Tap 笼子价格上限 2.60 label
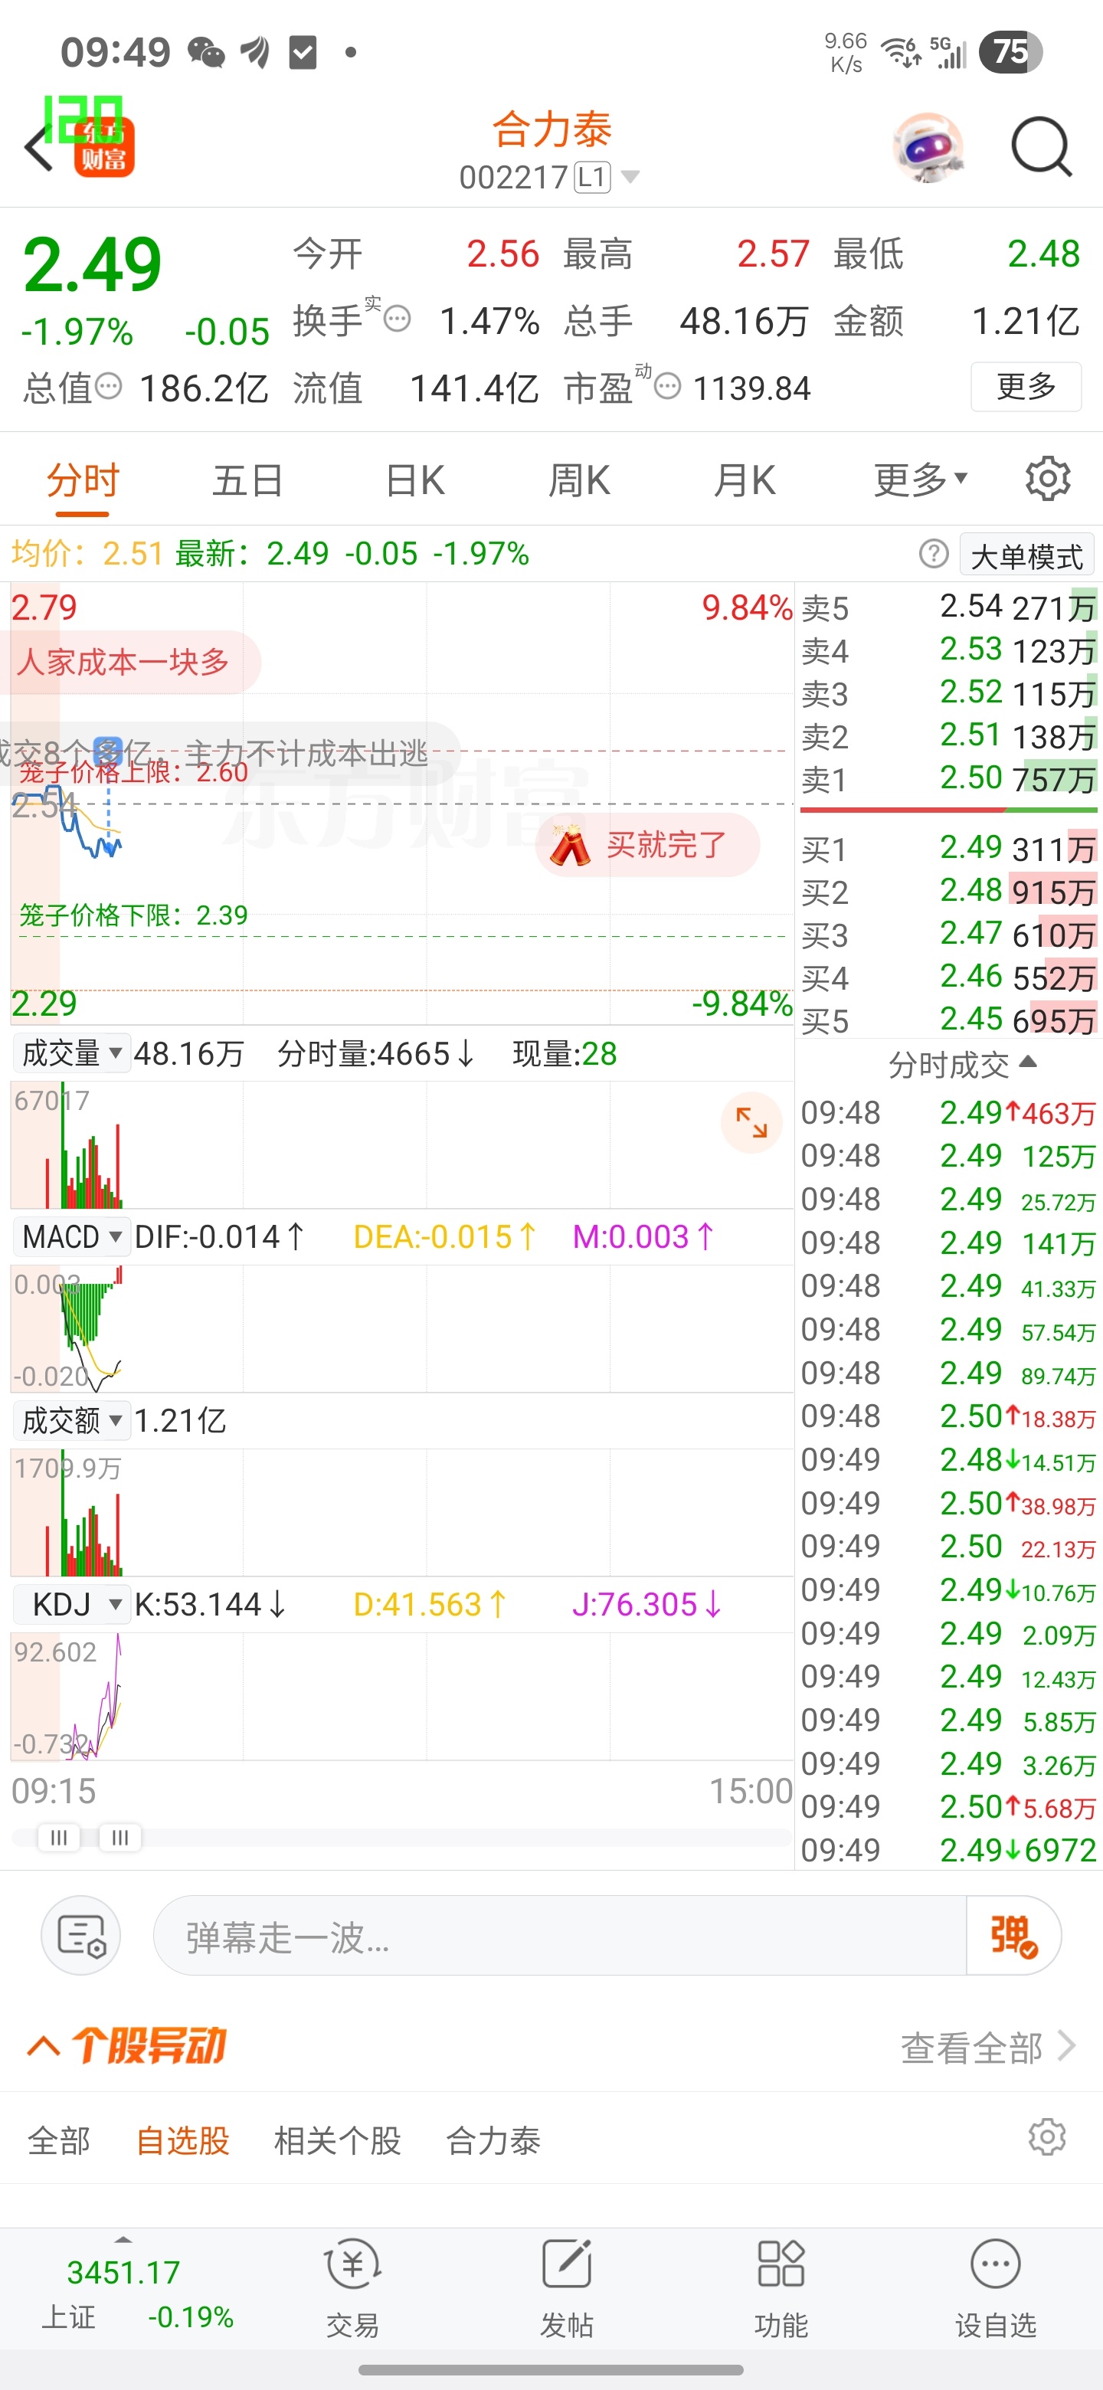The image size is (1103, 2390). (133, 772)
